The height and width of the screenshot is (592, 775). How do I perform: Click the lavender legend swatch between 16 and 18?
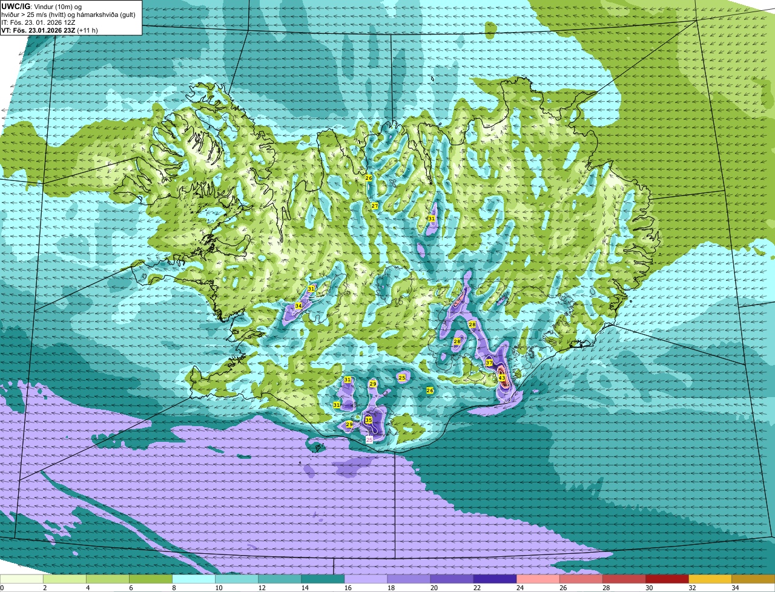[366, 579]
